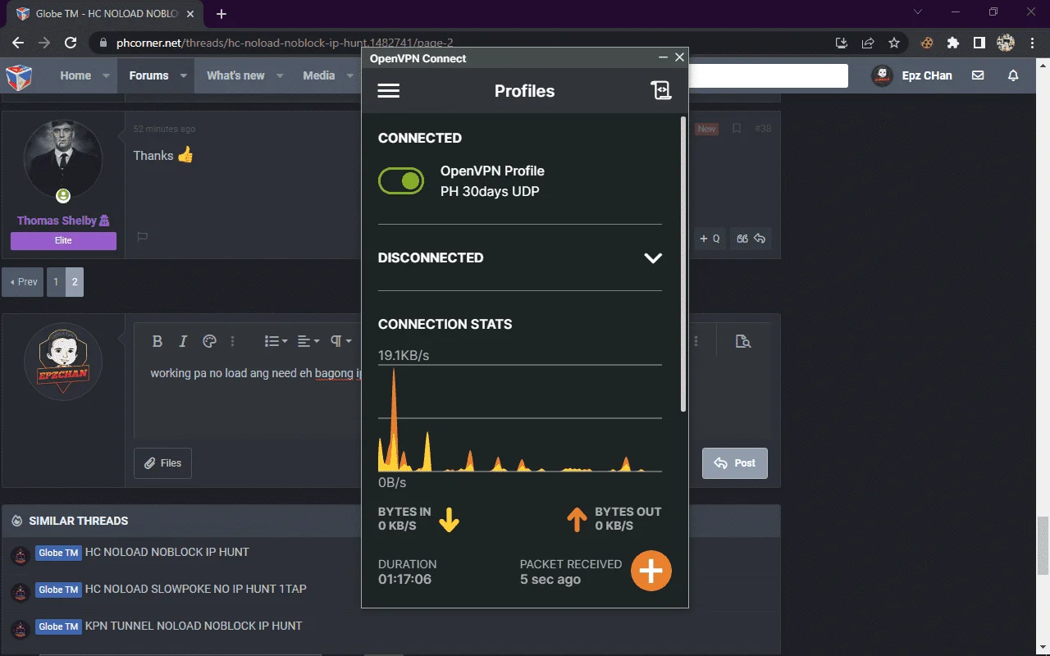
Task: Expand the DISCONNECTED profiles section
Action: [x=653, y=257]
